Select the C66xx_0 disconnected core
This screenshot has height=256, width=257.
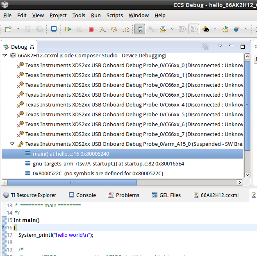pyautogui.click(x=130, y=66)
